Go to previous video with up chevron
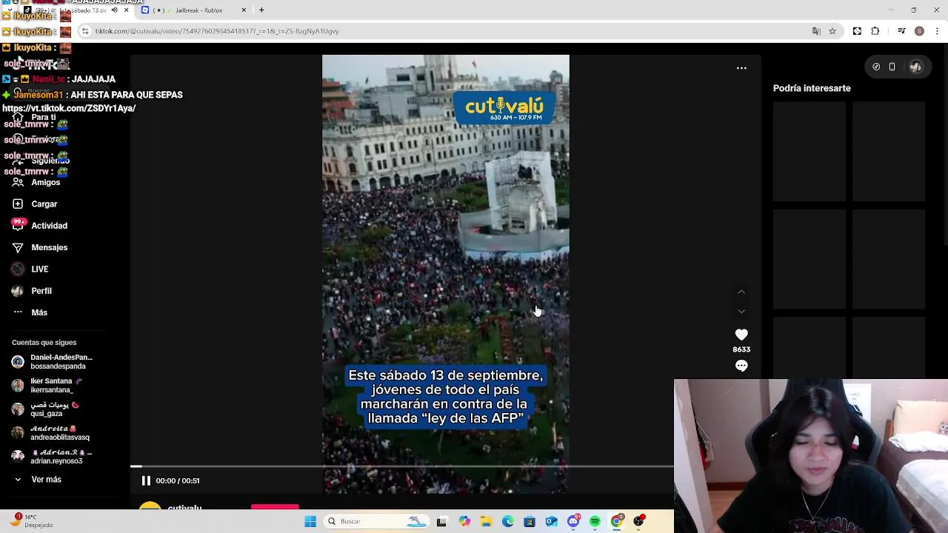The width and height of the screenshot is (948, 533). pyautogui.click(x=741, y=292)
